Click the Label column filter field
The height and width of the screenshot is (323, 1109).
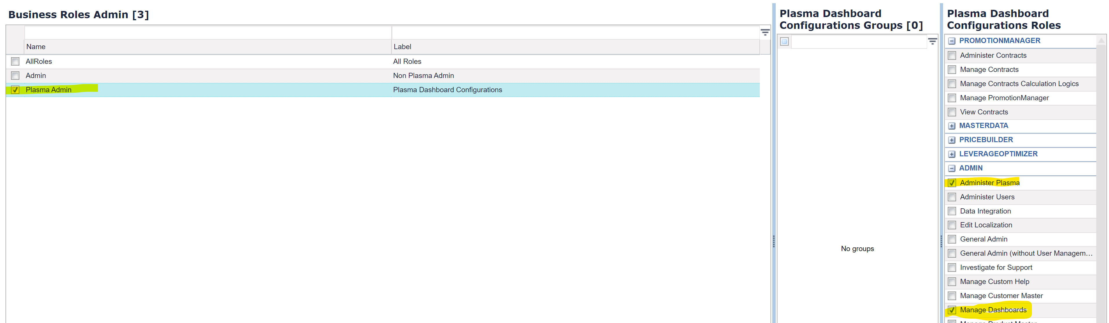tap(575, 33)
